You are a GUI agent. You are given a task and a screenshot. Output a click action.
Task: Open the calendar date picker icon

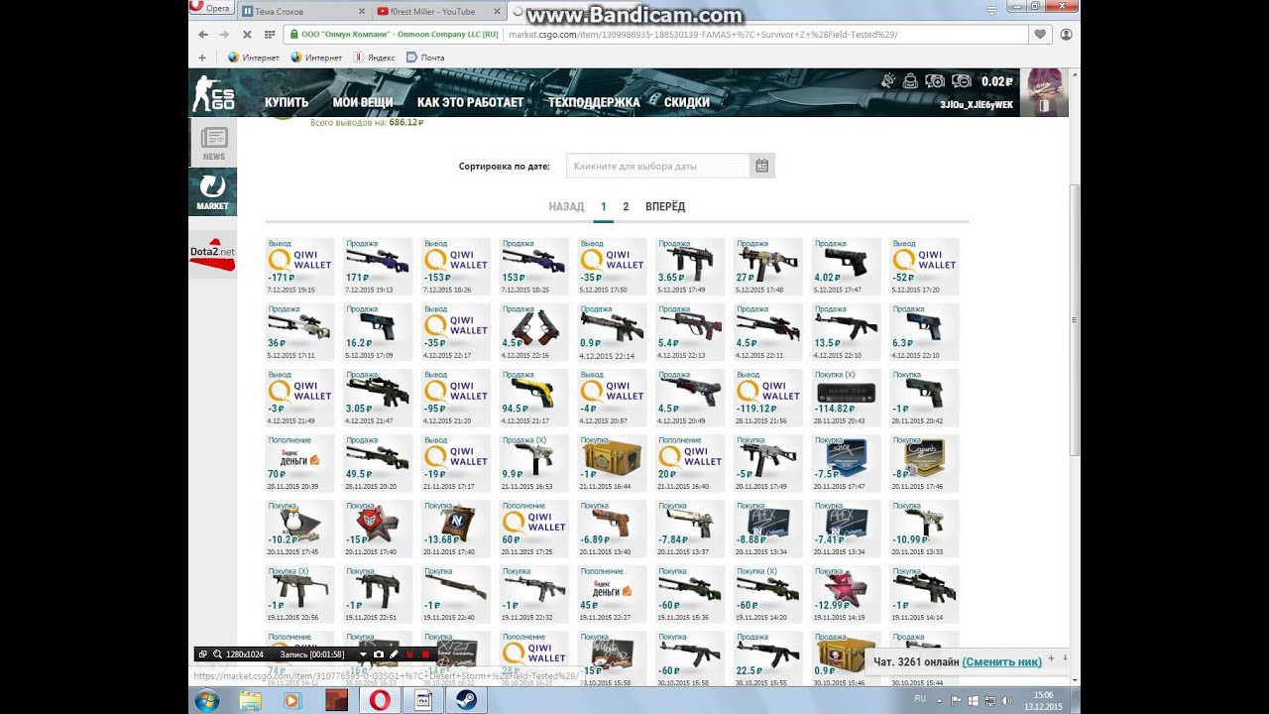[x=761, y=166]
